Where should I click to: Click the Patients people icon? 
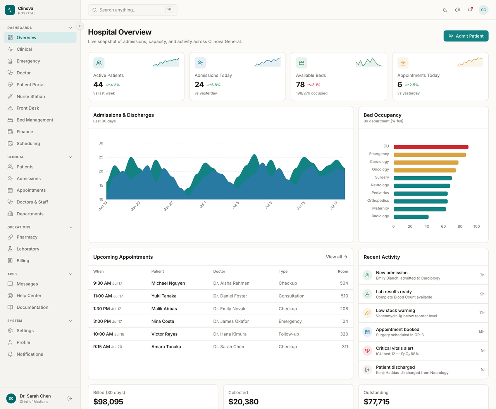tap(10, 167)
